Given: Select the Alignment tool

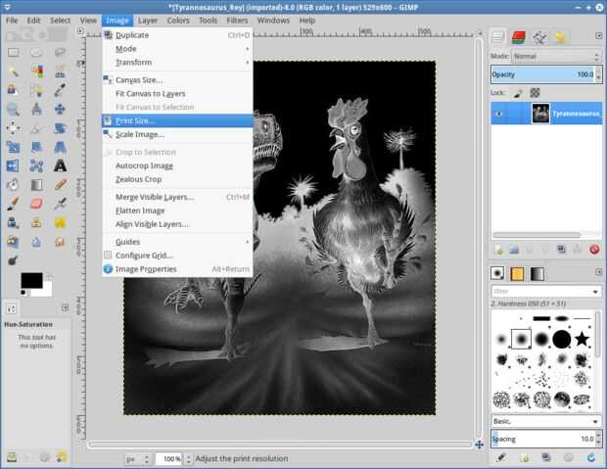Looking at the screenshot, I should [13, 128].
